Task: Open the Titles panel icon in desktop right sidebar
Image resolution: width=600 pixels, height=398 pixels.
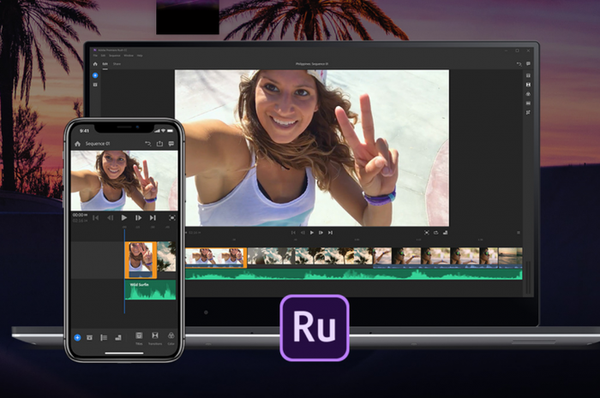Action: (528, 75)
